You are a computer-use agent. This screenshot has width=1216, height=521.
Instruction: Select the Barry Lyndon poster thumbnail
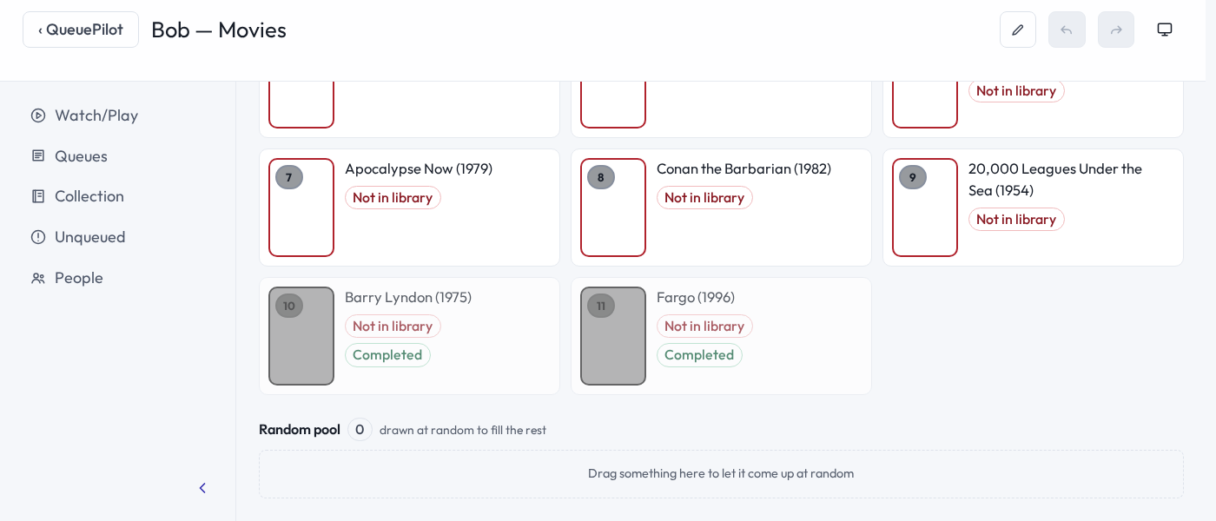(x=301, y=336)
